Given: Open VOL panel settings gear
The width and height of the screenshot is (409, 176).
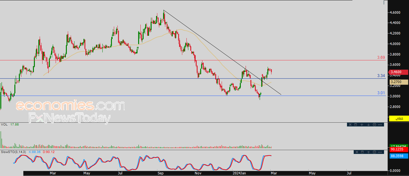Looking at the screenshot, I should [x=374, y=125].
